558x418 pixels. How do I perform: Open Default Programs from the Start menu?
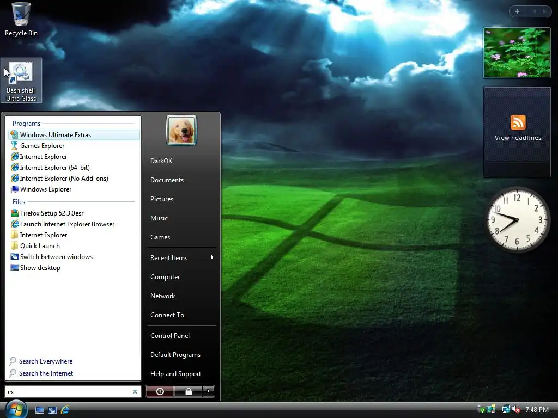pos(175,355)
